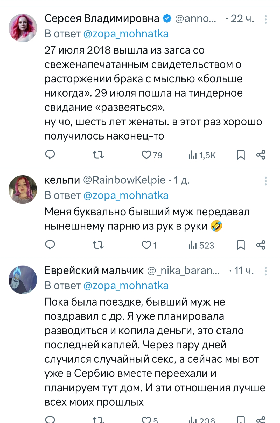280x423 pixels.
Task: Open more options for кельпи's tweet
Action: coord(265,181)
